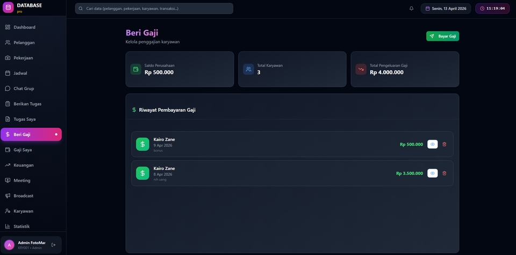Click the 11:19:04 clock badge
The width and height of the screenshot is (516, 255).
pos(492,9)
